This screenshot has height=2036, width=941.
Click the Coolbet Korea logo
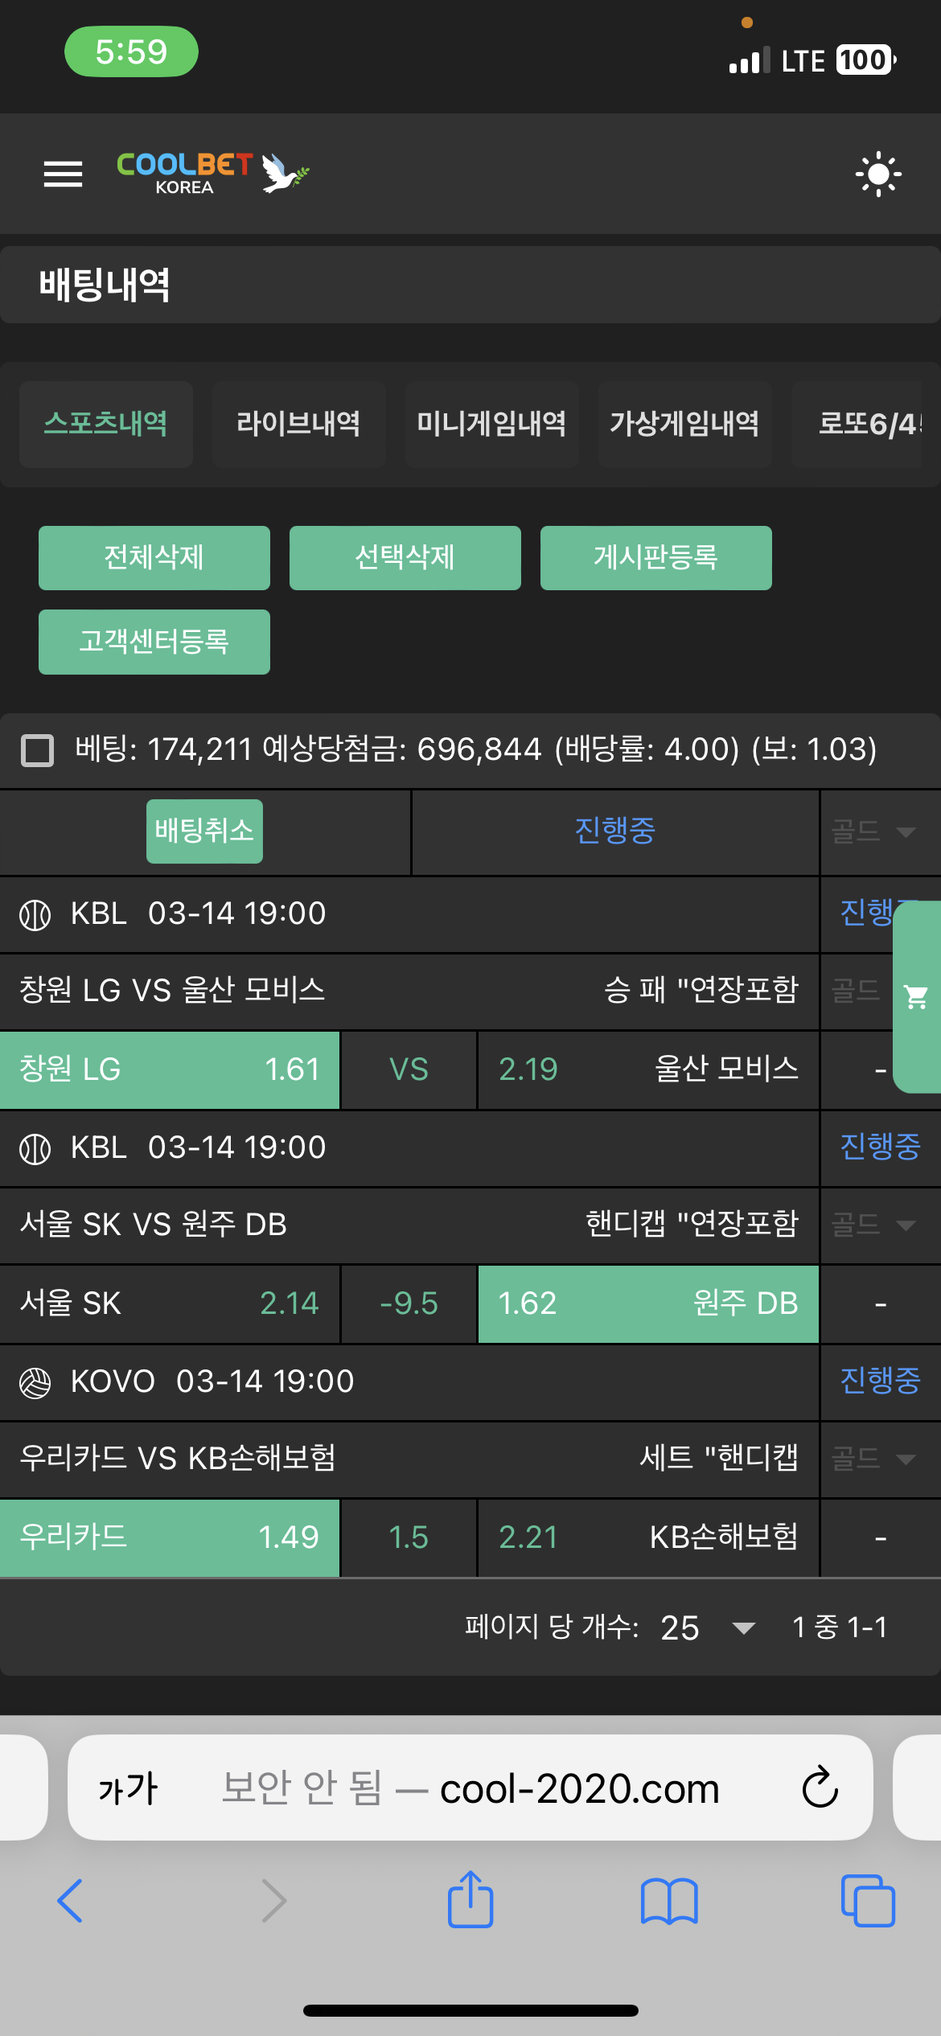tap(212, 173)
